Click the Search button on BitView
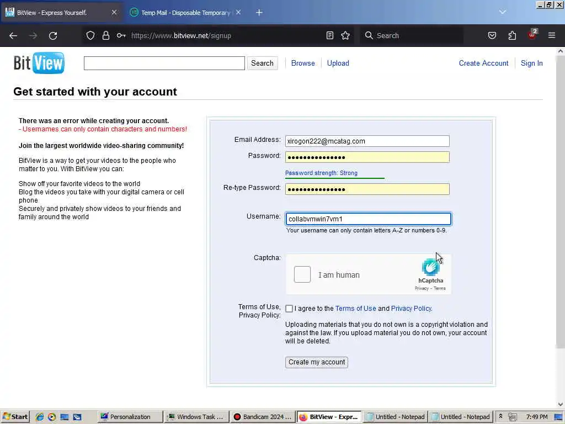Screen dimensions: 565x424 (x=262, y=63)
